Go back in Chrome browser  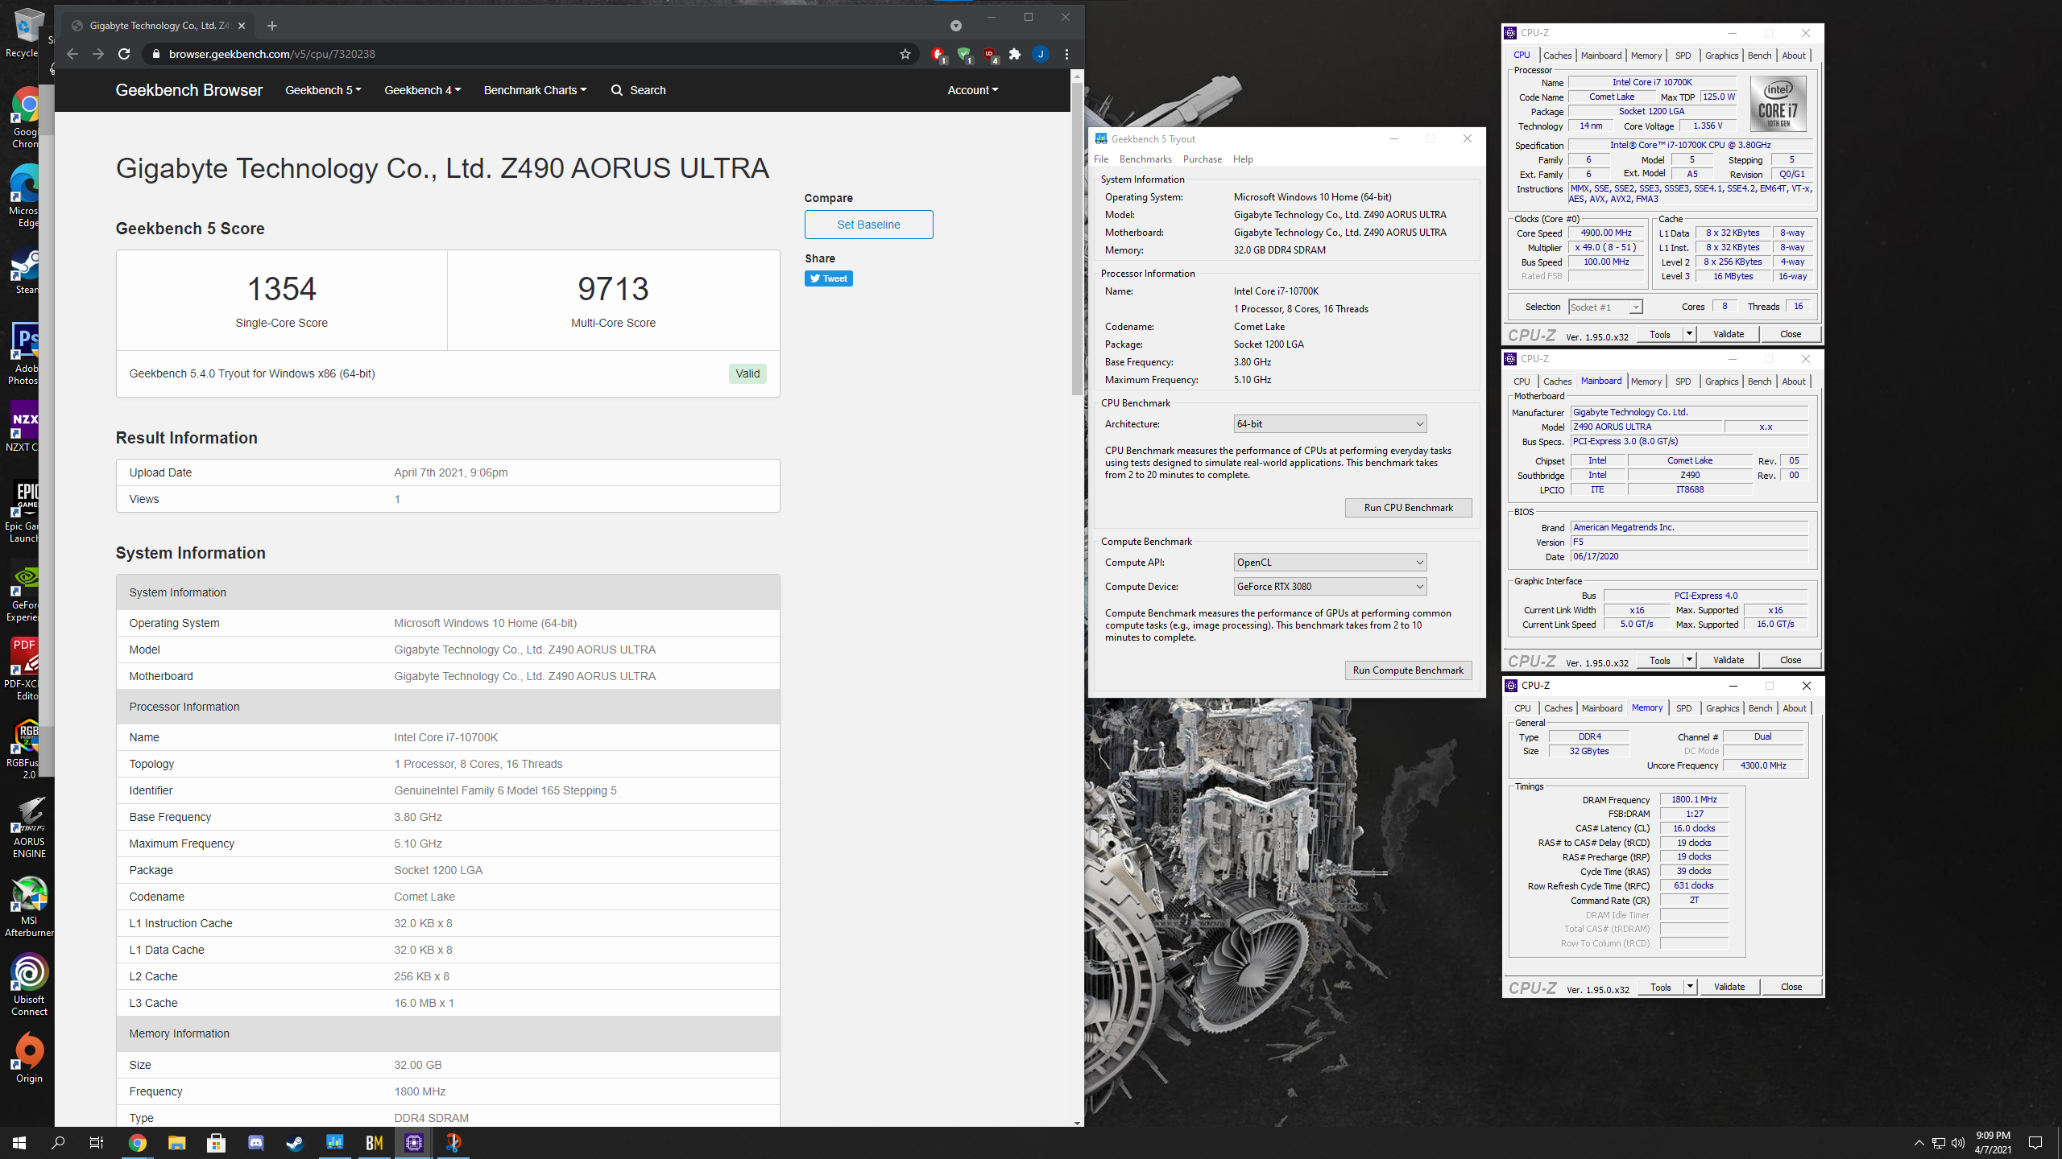(72, 54)
